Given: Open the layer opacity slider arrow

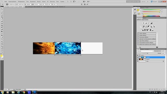Looking at the screenshot, I should [165, 51].
